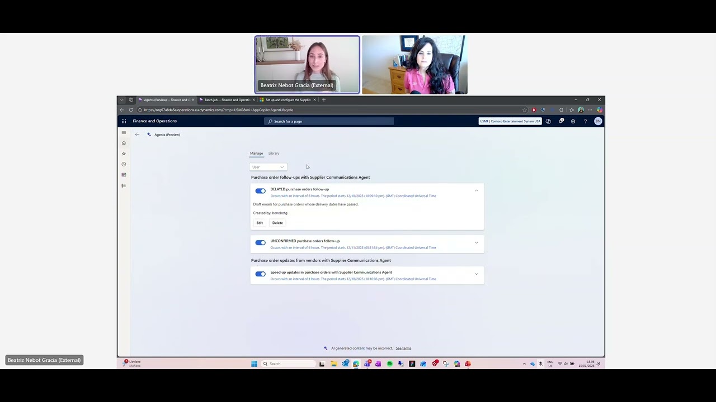Click the Search for a page field
This screenshot has height=402, width=716.
point(329,121)
